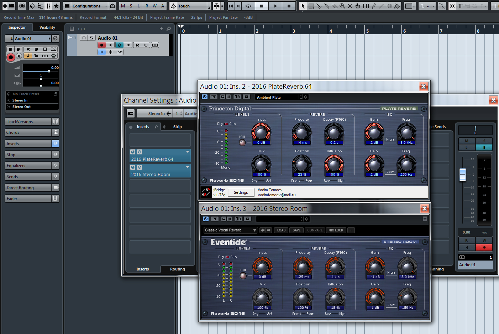Select the Erase tool in toolbar
499x334 pixels.
[335, 6]
